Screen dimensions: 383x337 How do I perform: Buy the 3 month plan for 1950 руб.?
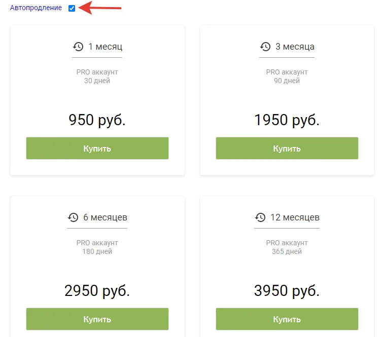(287, 148)
